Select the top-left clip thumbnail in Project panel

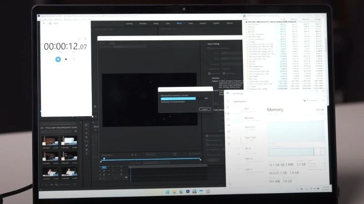tap(50, 141)
